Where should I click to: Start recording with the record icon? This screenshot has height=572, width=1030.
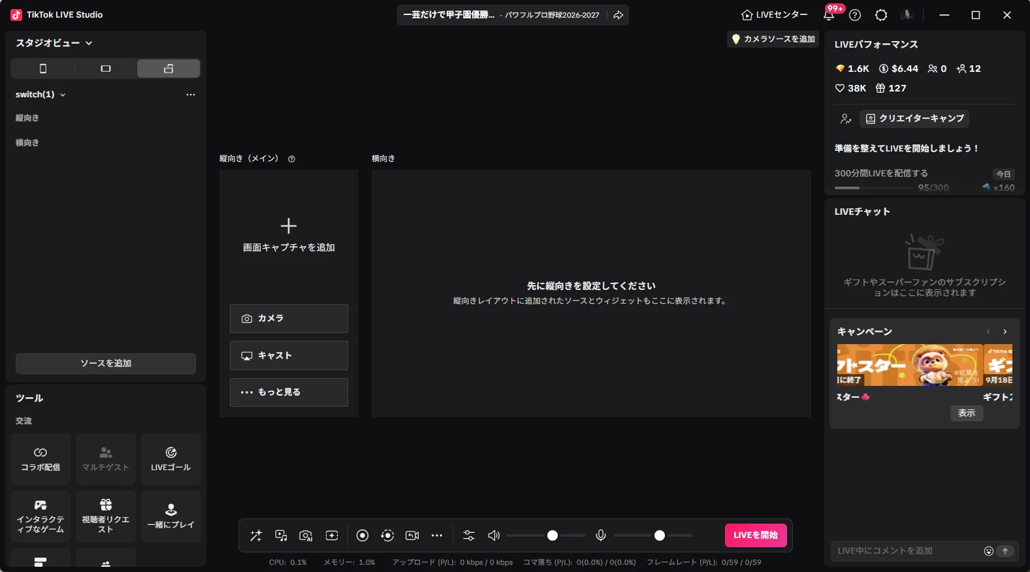pyautogui.click(x=362, y=535)
